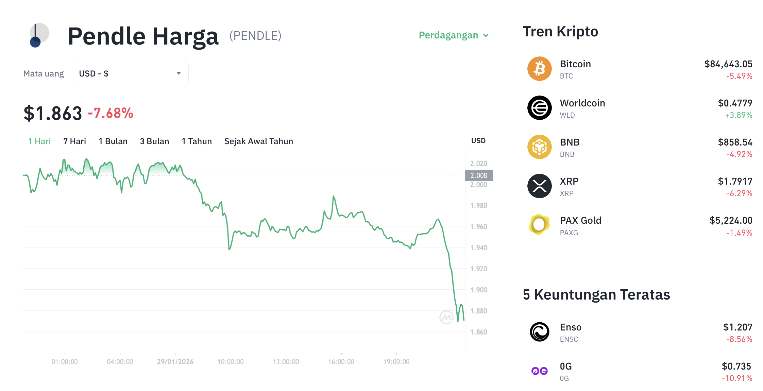Click the Worldcoin WLD logo
763x391 pixels.
(x=539, y=108)
